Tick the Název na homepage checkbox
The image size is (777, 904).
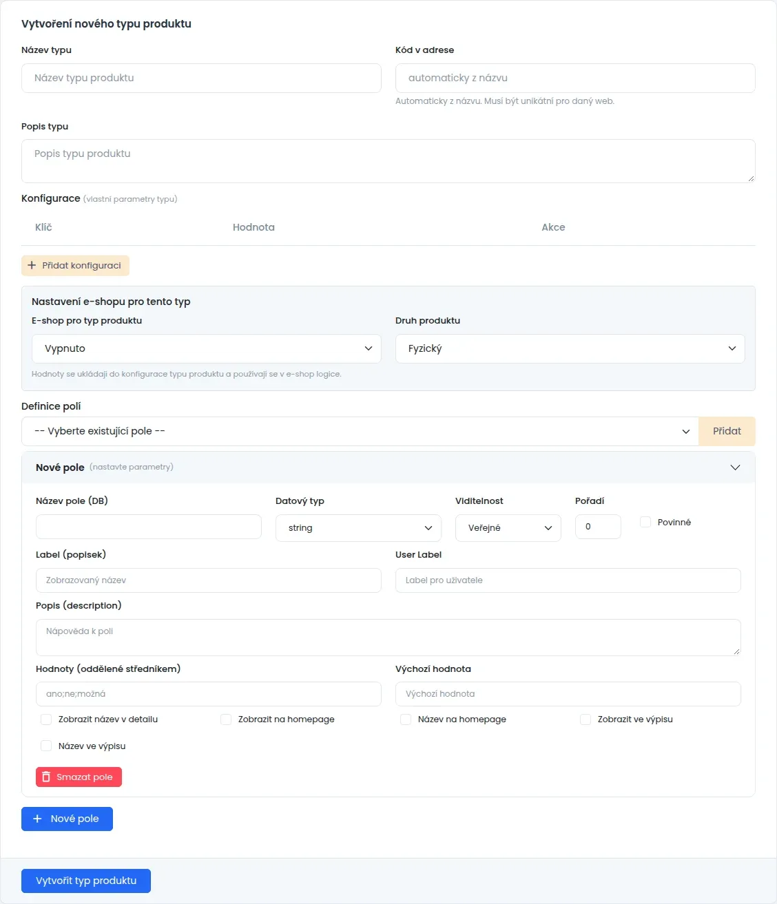[406, 719]
